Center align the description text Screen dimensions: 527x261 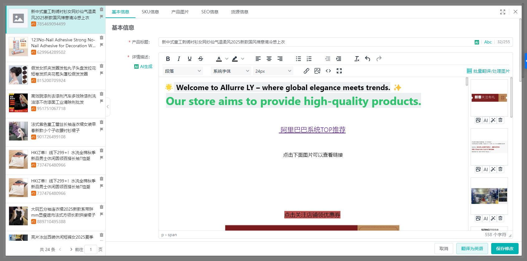pyautogui.click(x=269, y=59)
